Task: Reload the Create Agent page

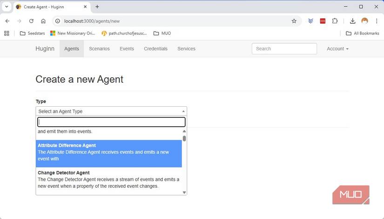Action: point(31,21)
